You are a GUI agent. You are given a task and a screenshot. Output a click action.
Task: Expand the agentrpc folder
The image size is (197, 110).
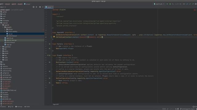pyautogui.click(x=1, y=47)
